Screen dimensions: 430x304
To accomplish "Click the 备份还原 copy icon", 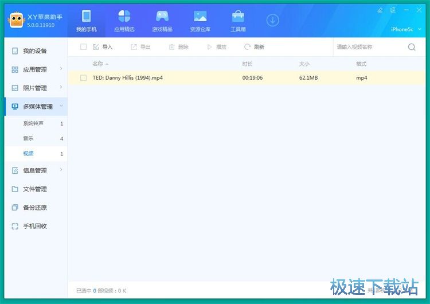I will click(15, 208).
